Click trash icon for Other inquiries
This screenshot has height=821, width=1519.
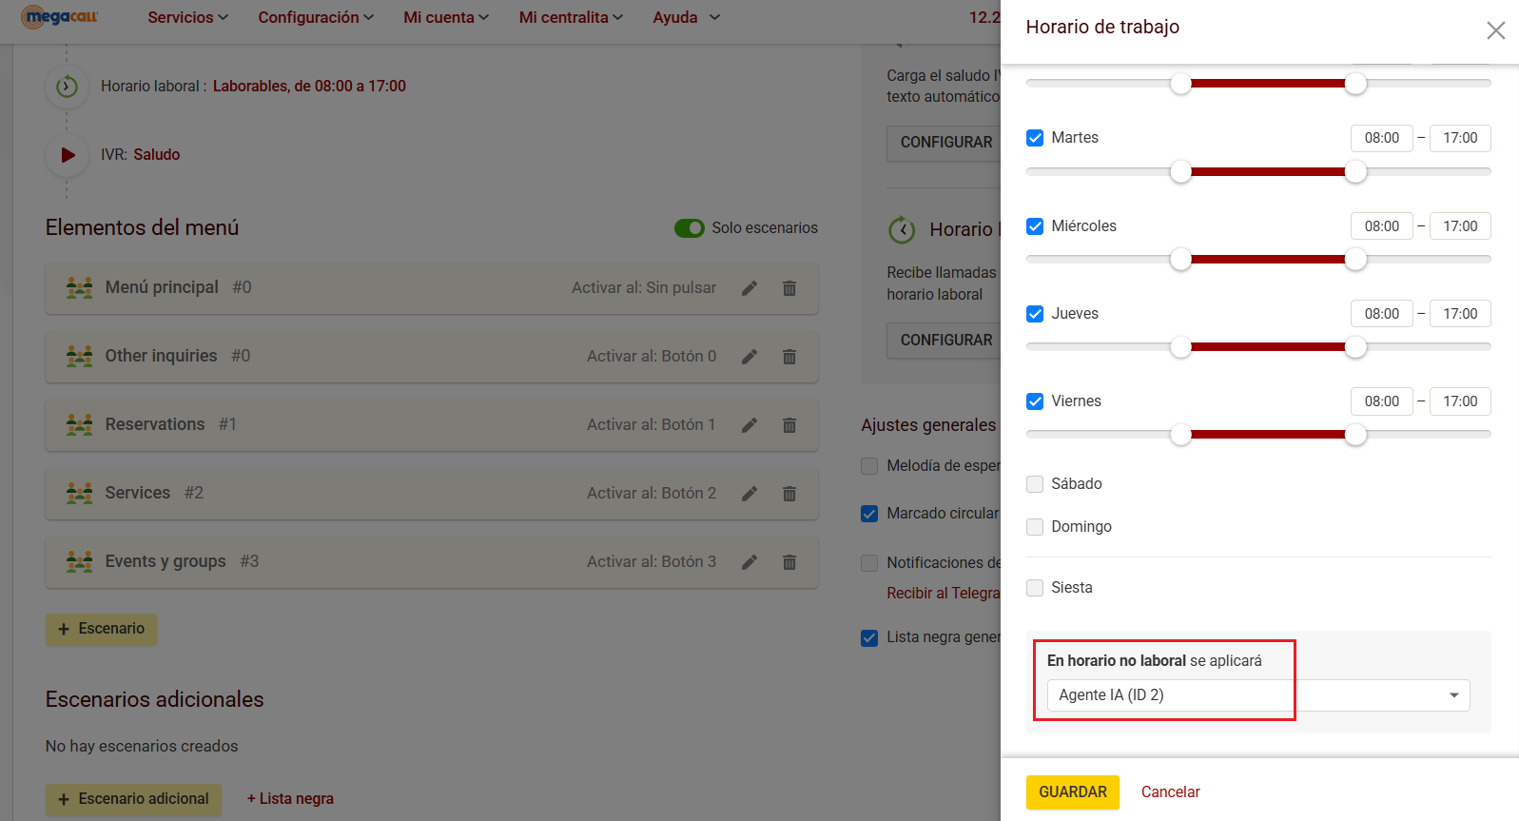(789, 357)
